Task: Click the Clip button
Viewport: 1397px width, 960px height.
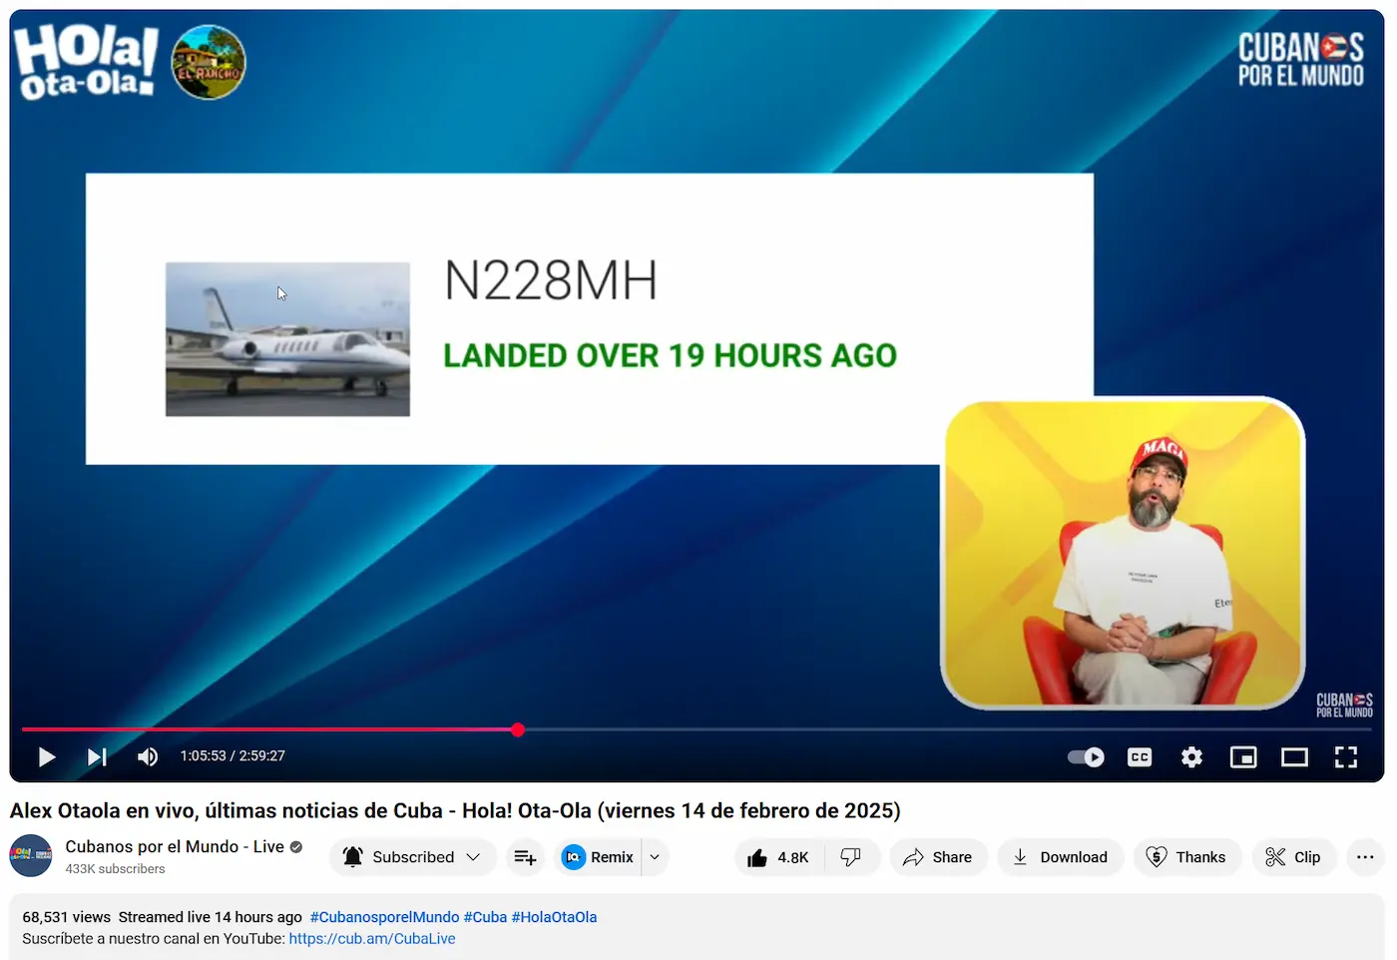Action: (1293, 857)
